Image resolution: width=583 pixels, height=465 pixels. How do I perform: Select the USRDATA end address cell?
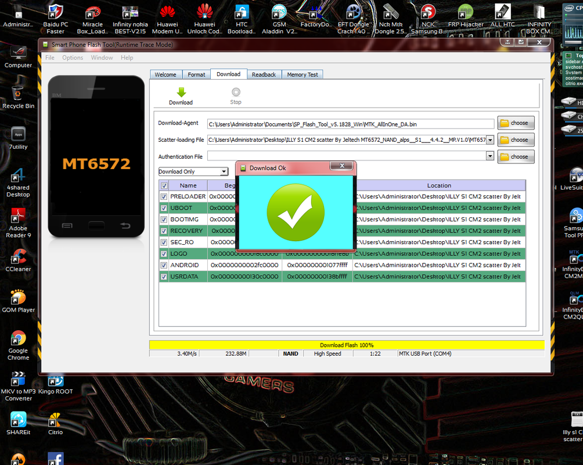(x=317, y=277)
